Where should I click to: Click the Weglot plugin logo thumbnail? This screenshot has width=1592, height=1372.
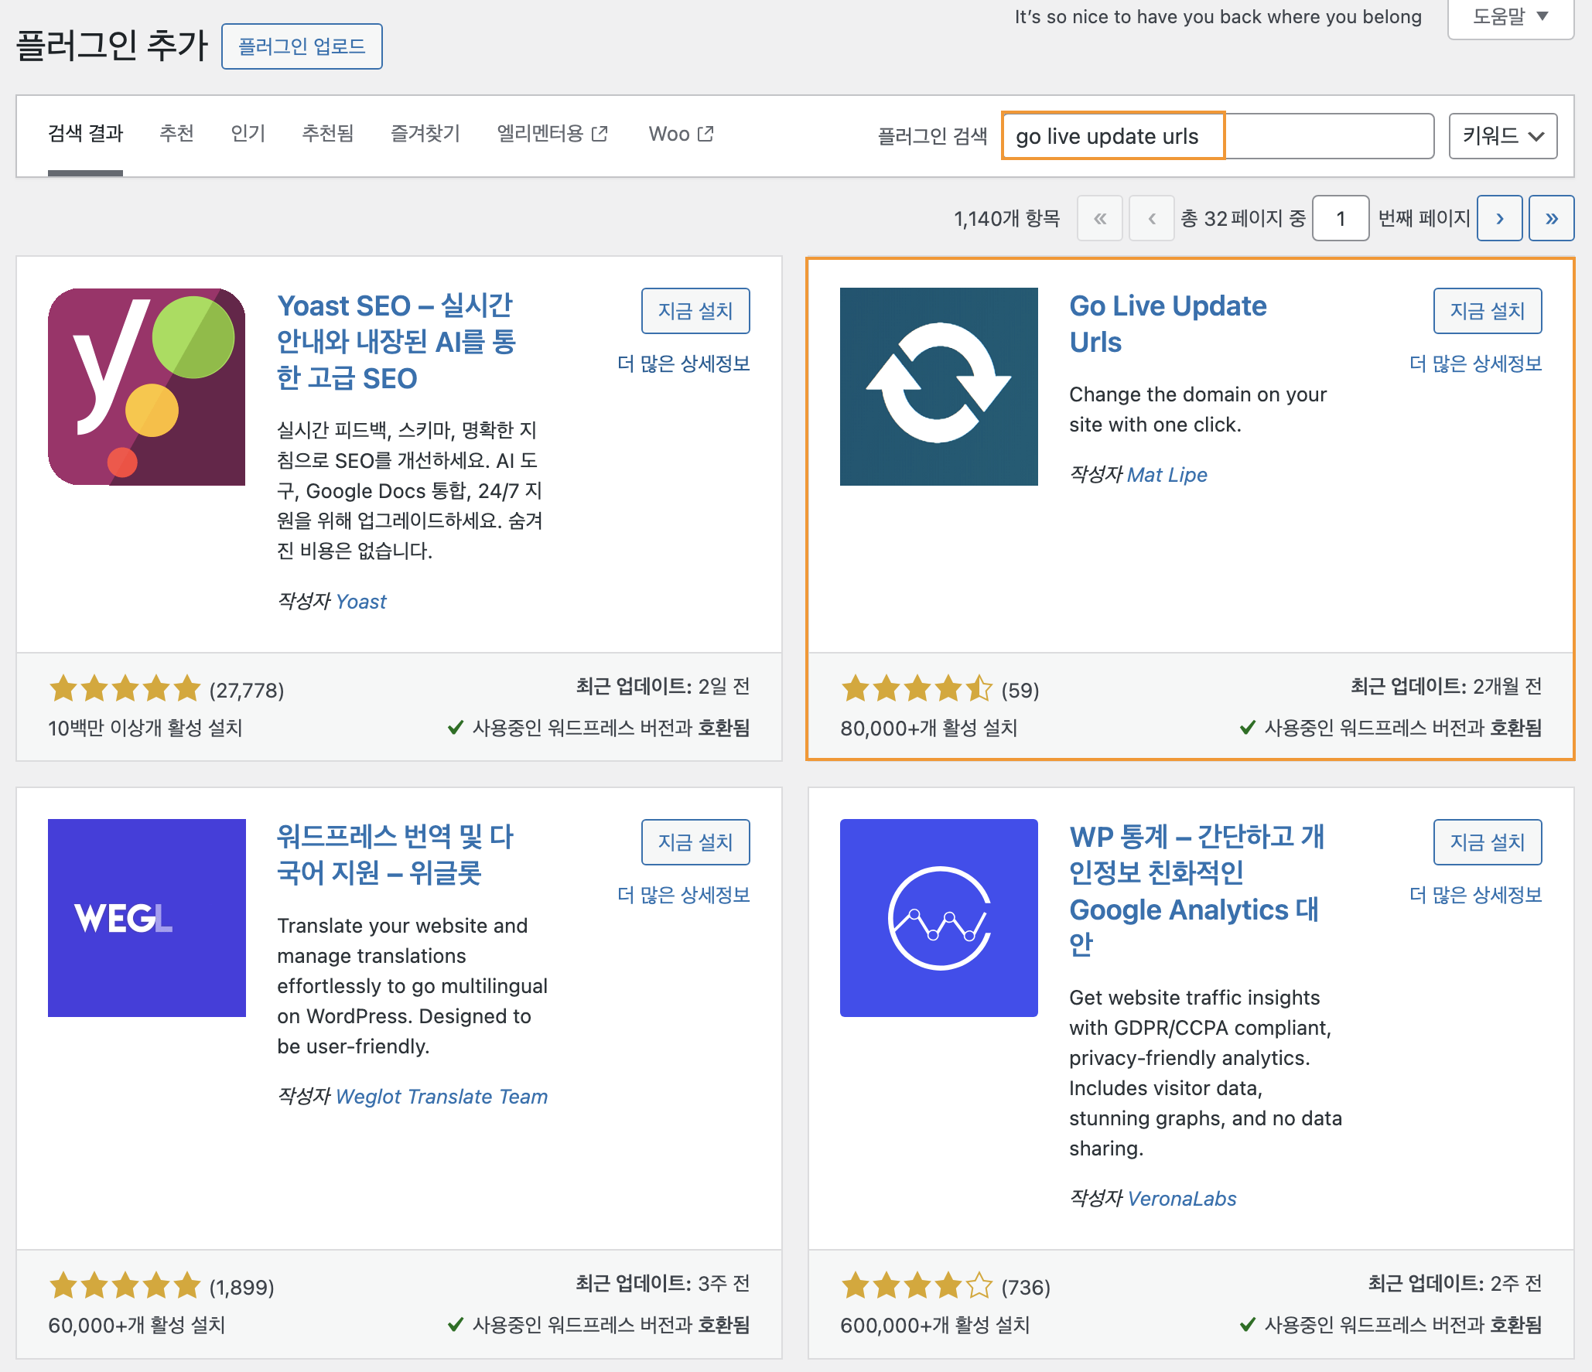coord(146,917)
